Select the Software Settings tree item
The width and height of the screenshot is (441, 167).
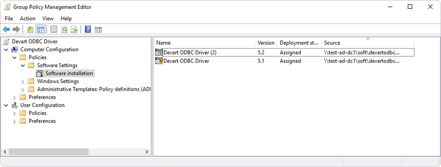coord(58,65)
